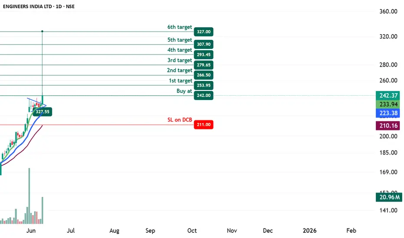Image resolution: width=404 pixels, height=238 pixels.
Task: Click the tallest volume bar in June
Action: [29, 196]
